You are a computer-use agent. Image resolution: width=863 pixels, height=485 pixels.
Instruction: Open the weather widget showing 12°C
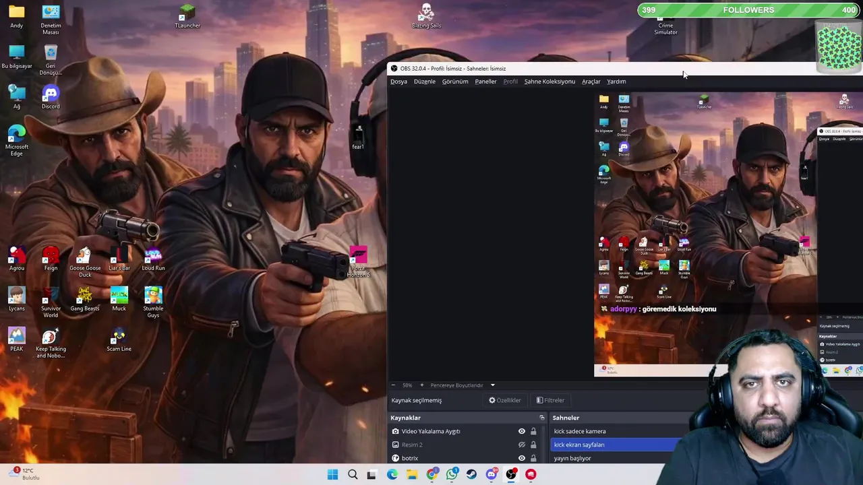click(26, 474)
